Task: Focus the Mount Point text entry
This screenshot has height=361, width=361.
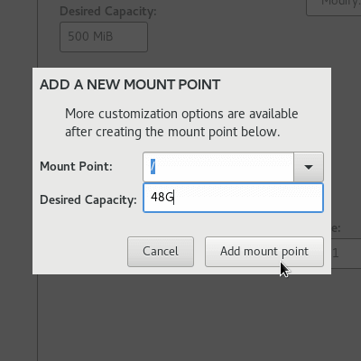Action: (x=218, y=167)
